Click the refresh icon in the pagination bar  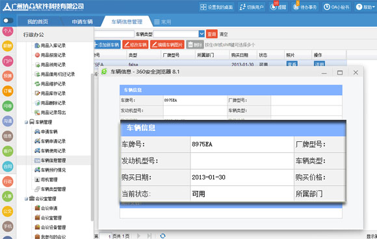[162, 236]
